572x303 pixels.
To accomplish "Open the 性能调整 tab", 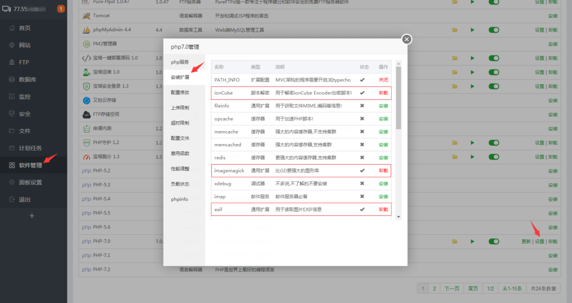I will [184, 169].
